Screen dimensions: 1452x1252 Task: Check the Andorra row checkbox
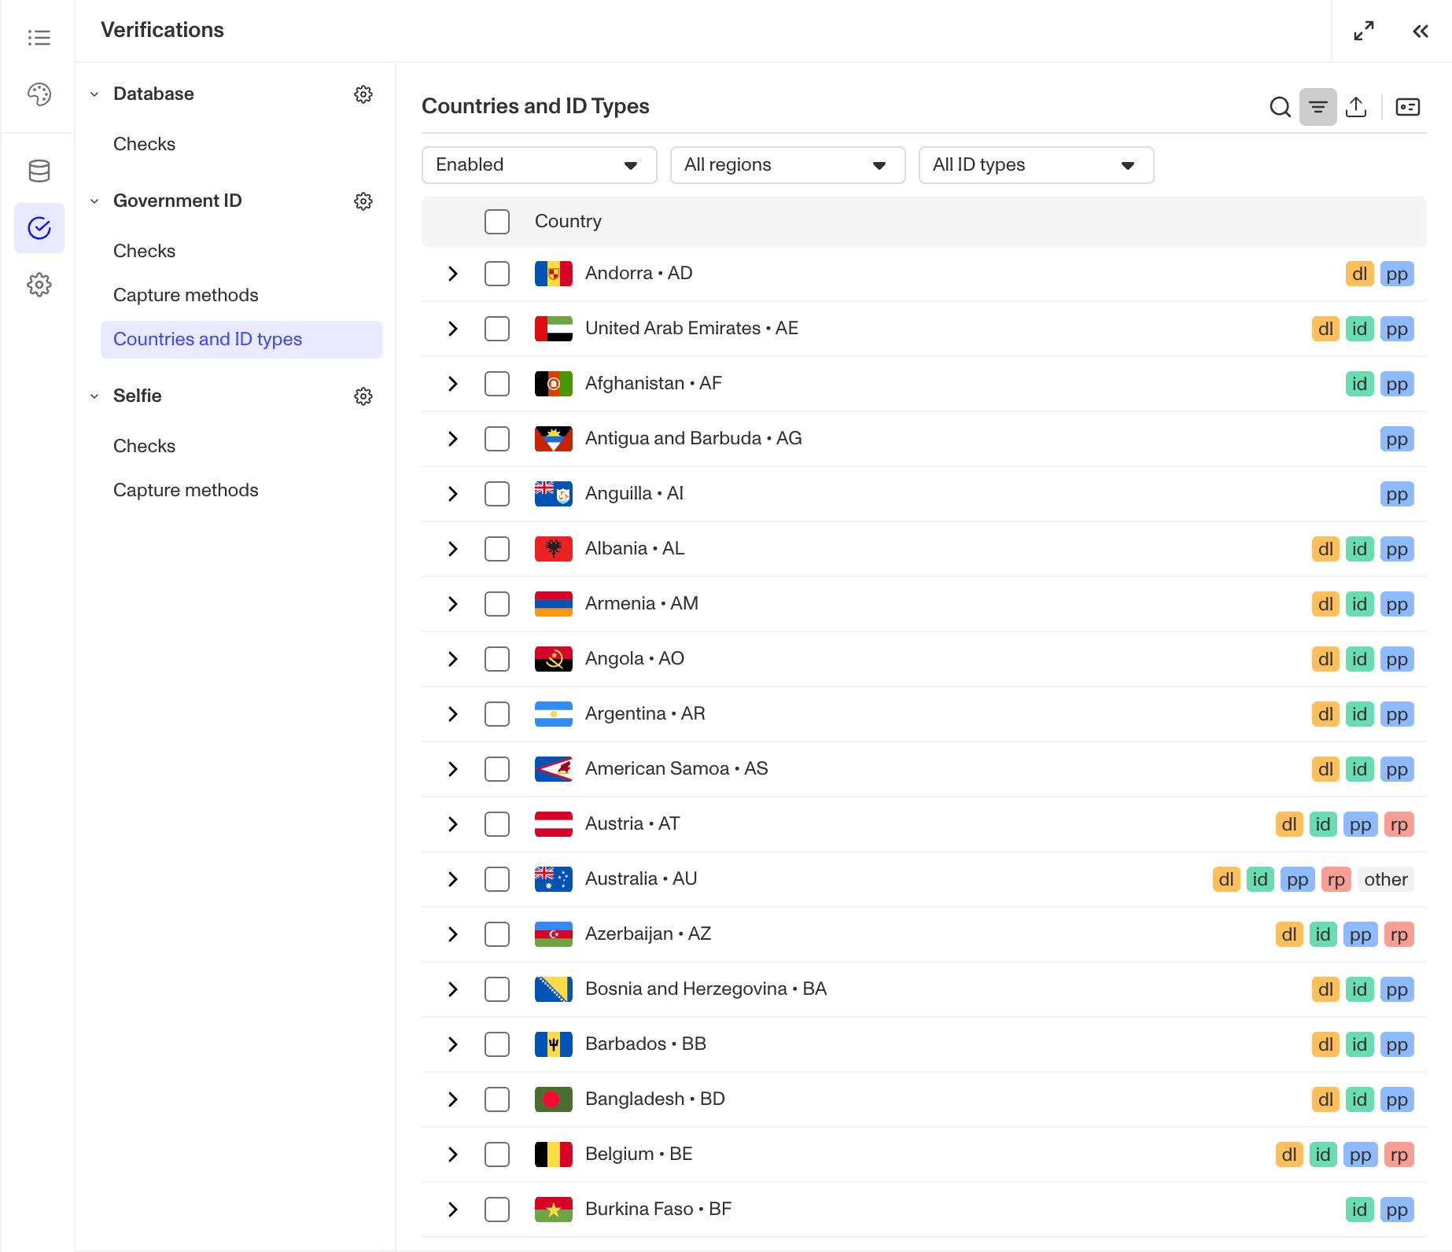497,274
